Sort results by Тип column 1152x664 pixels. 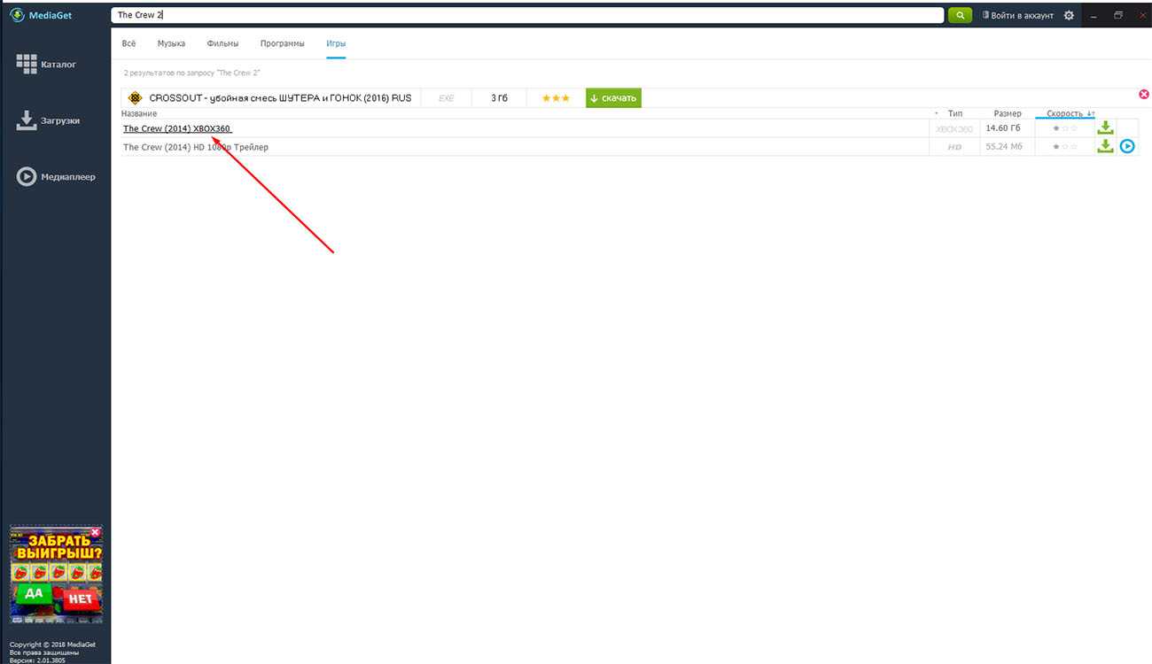pos(955,113)
